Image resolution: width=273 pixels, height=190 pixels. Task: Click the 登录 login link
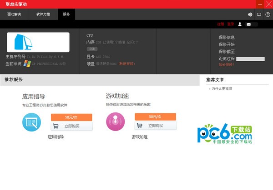[230, 24]
